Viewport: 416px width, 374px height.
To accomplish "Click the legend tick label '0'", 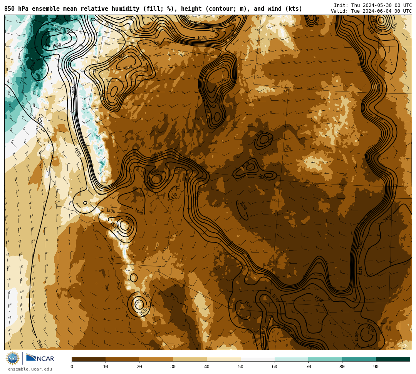I will click(72, 367).
